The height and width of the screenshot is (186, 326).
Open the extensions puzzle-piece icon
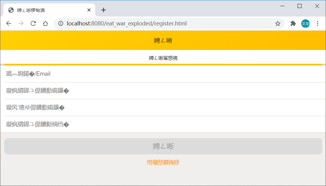(x=293, y=23)
